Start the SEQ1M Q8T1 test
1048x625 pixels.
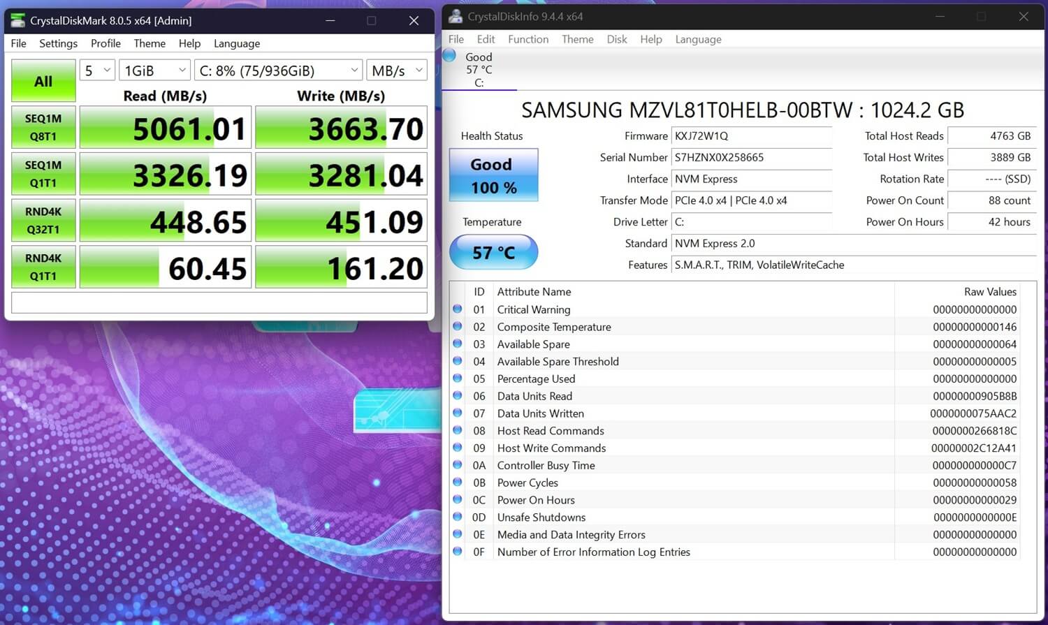pyautogui.click(x=43, y=127)
